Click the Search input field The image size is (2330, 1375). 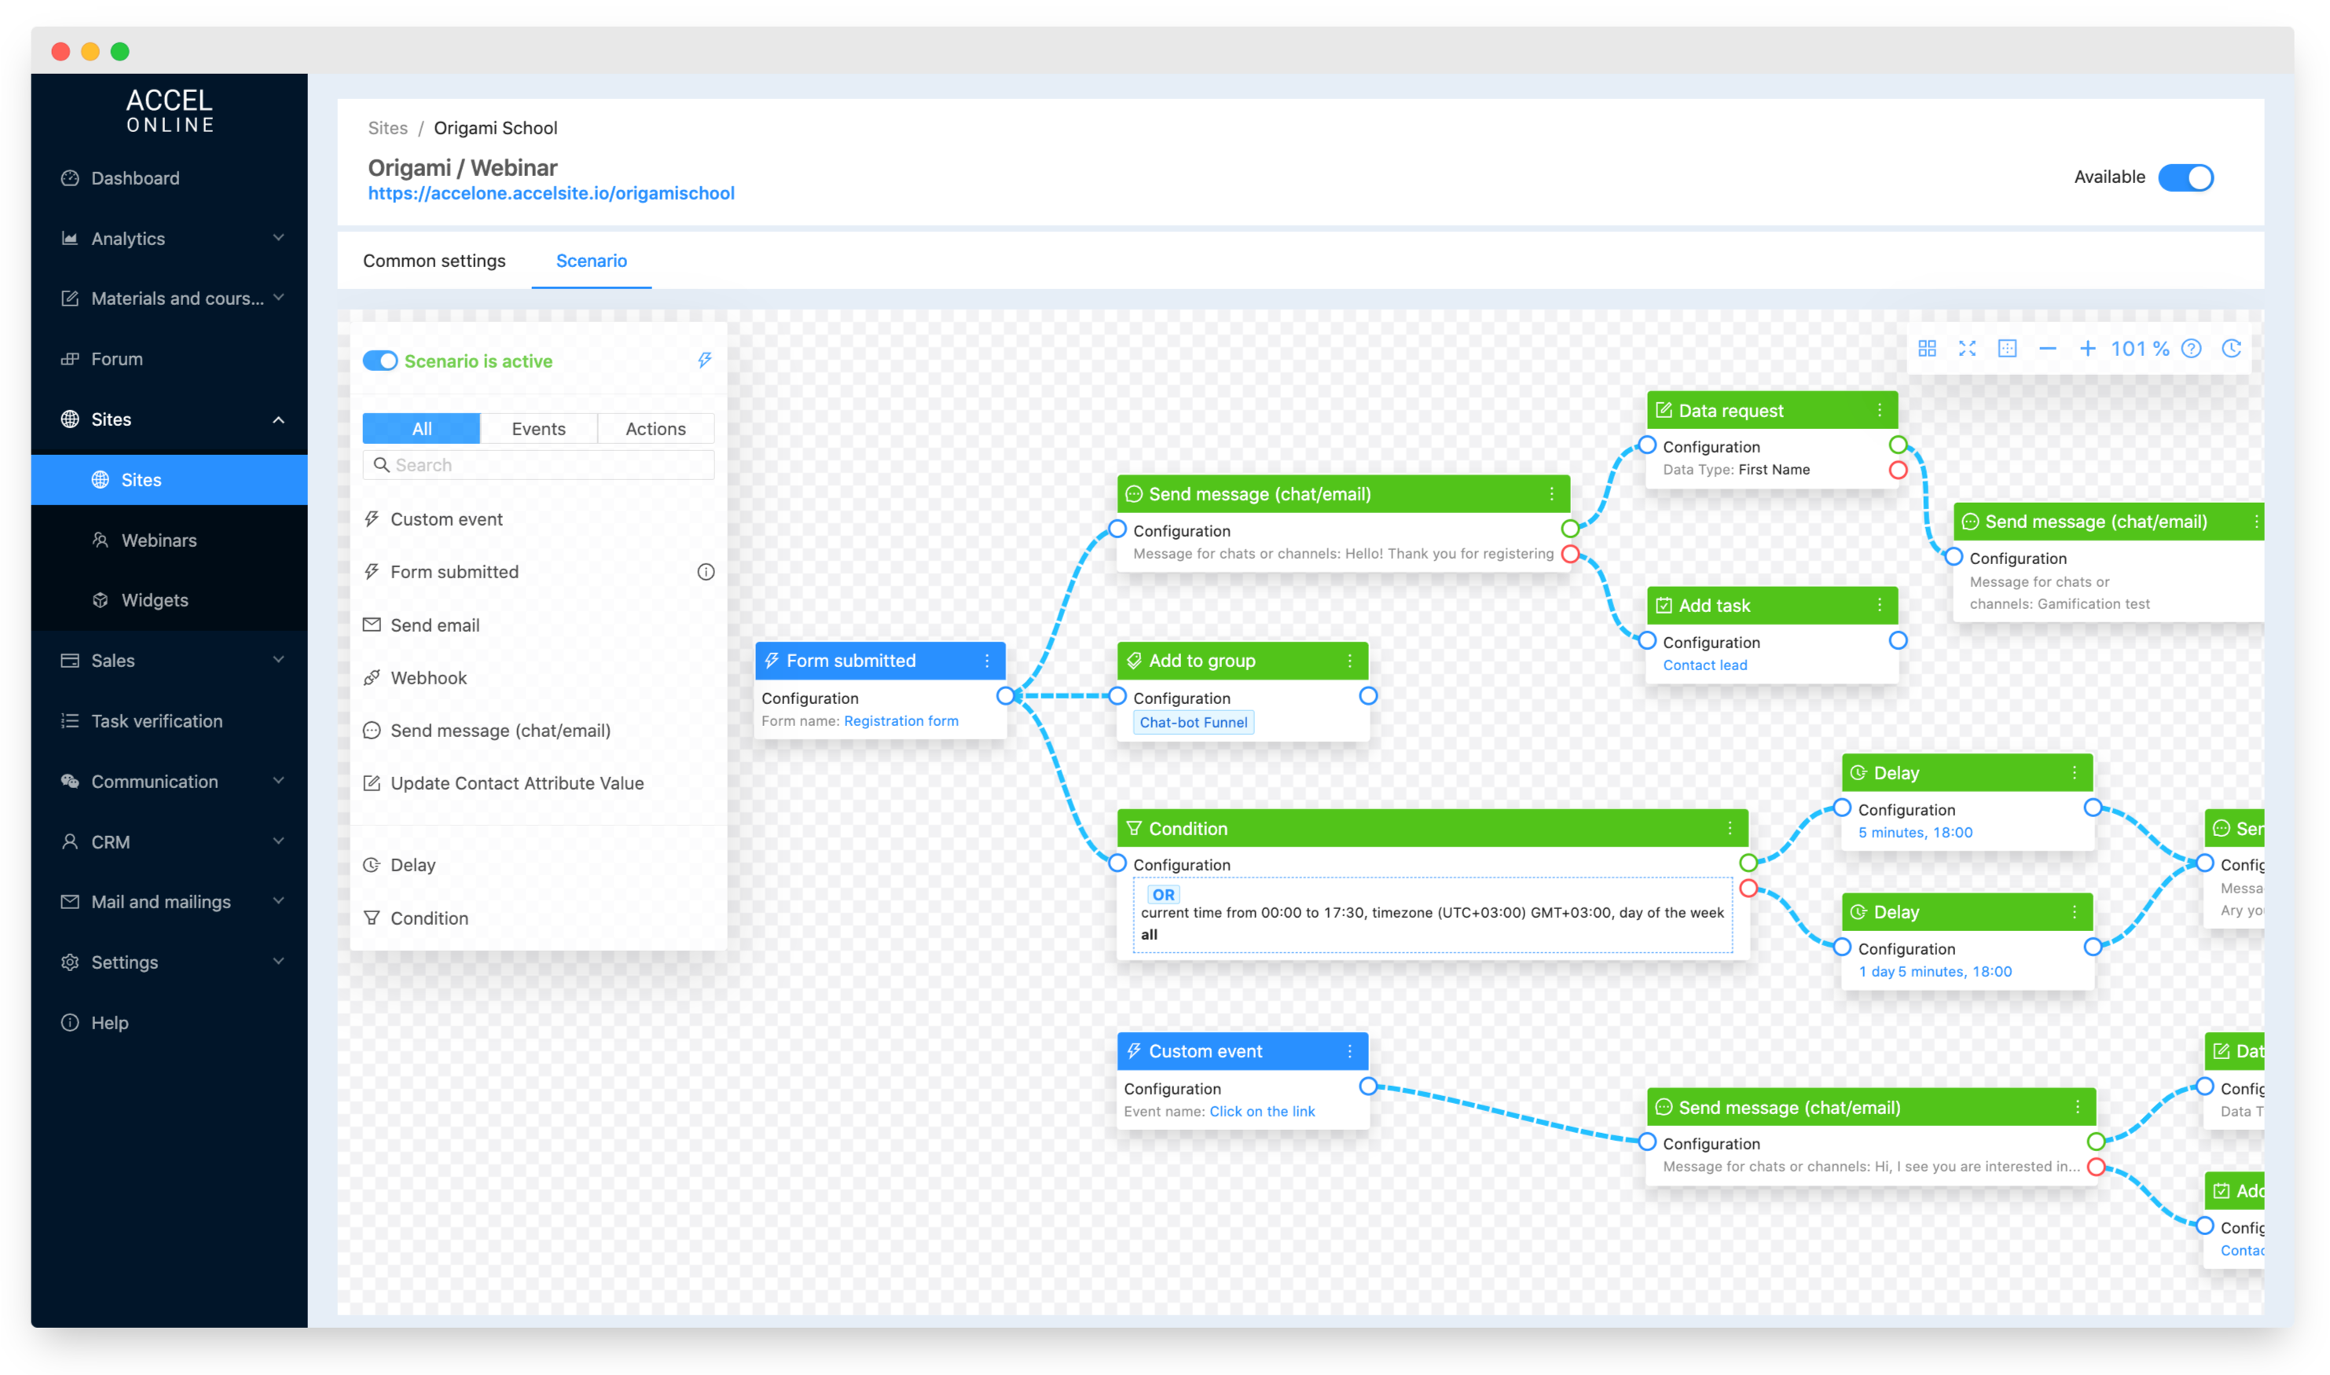point(538,465)
